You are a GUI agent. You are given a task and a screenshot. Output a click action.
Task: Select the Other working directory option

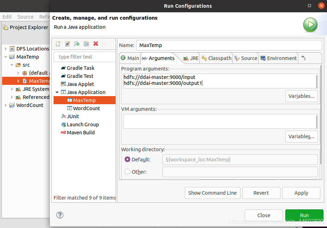coord(127,172)
